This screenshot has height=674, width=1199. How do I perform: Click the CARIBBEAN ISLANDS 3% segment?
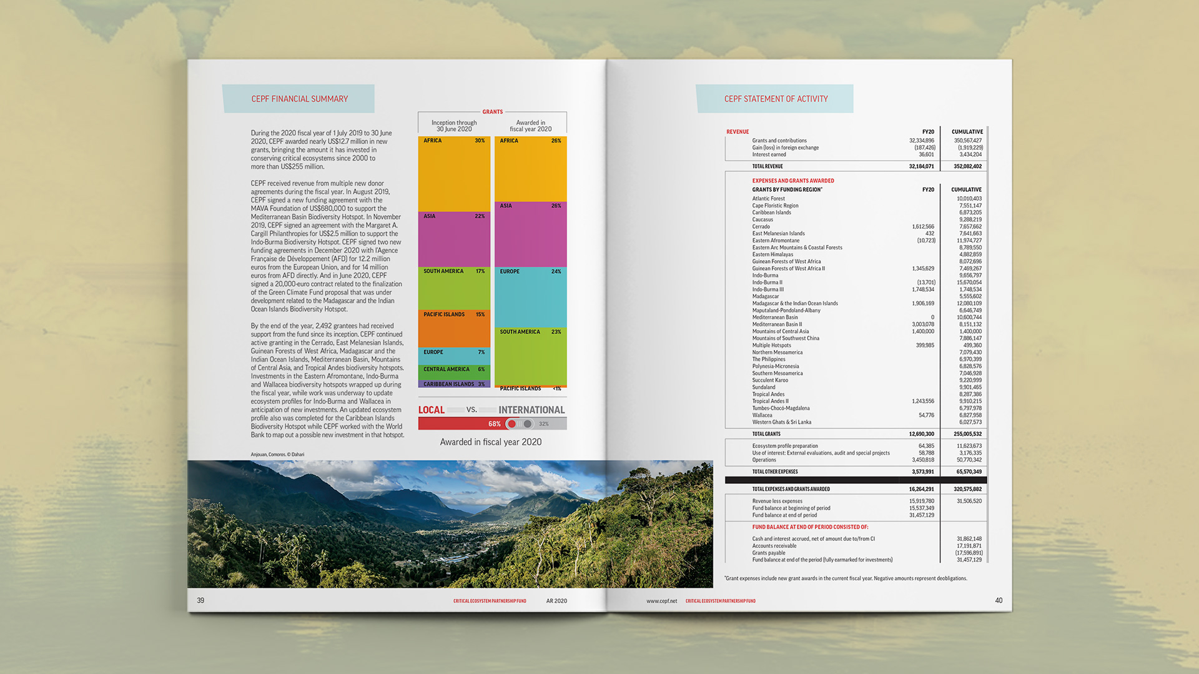[454, 384]
